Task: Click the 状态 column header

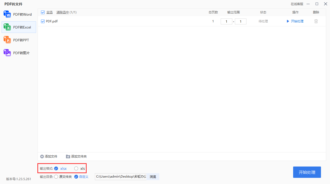Action: coord(263,12)
